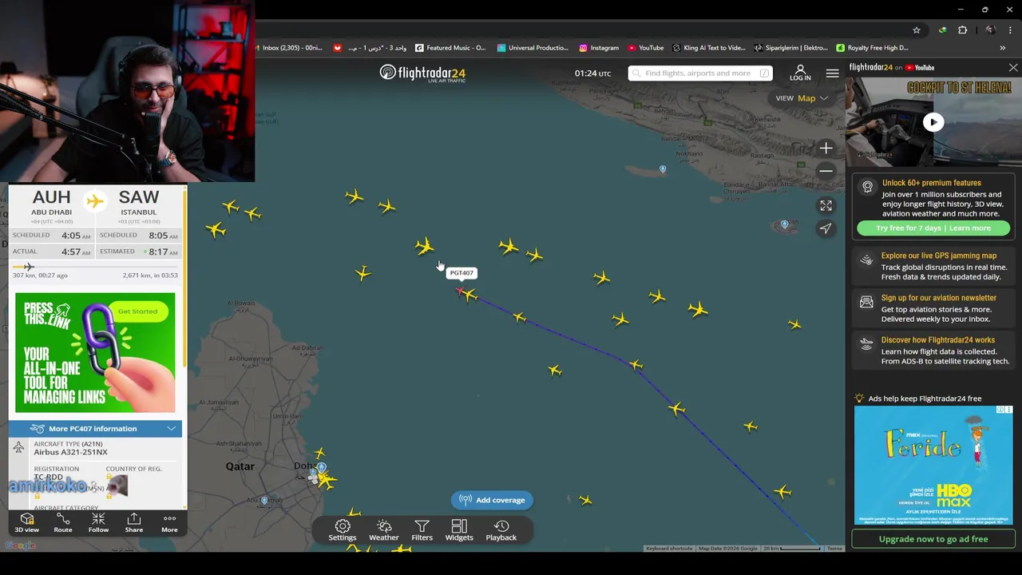The image size is (1022, 575).
Task: Play the Cockpit to St Helena video
Action: (933, 122)
